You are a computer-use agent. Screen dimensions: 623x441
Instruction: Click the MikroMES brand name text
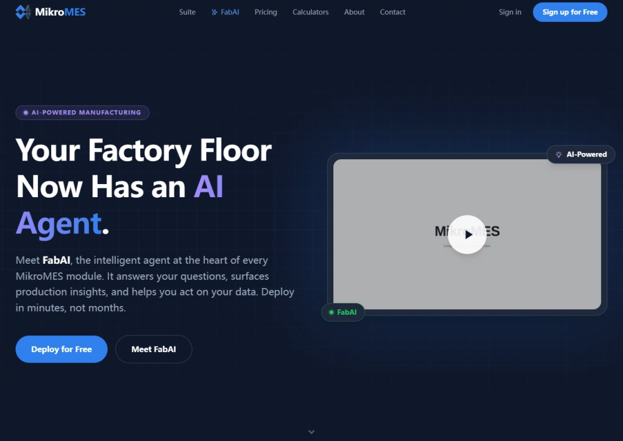click(x=60, y=12)
